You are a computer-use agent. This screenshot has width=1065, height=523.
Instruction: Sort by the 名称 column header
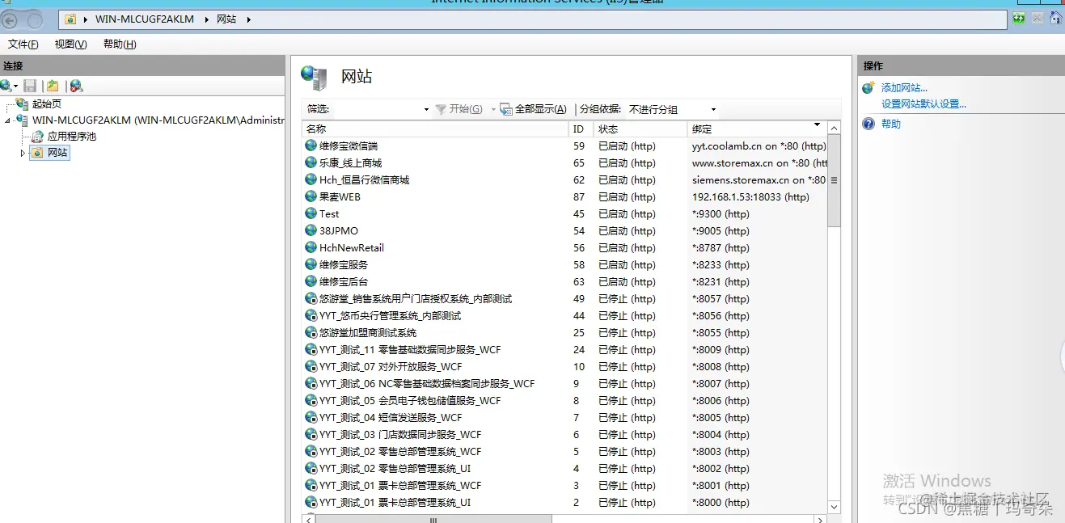click(435, 129)
